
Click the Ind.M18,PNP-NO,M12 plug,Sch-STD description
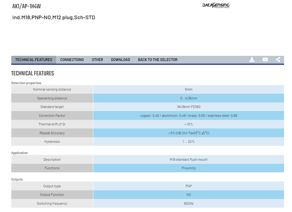(x=54, y=17)
